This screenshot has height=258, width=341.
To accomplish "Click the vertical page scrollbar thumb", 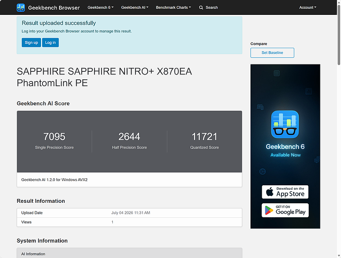I will point(339,35).
